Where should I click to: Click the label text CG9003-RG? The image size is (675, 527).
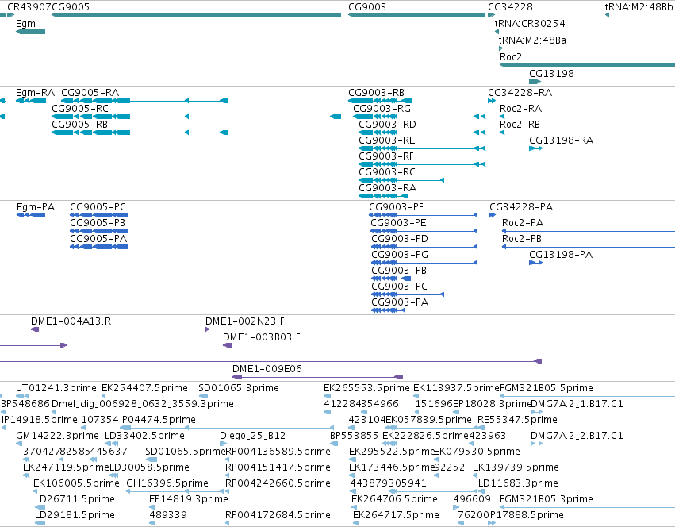click(x=382, y=108)
